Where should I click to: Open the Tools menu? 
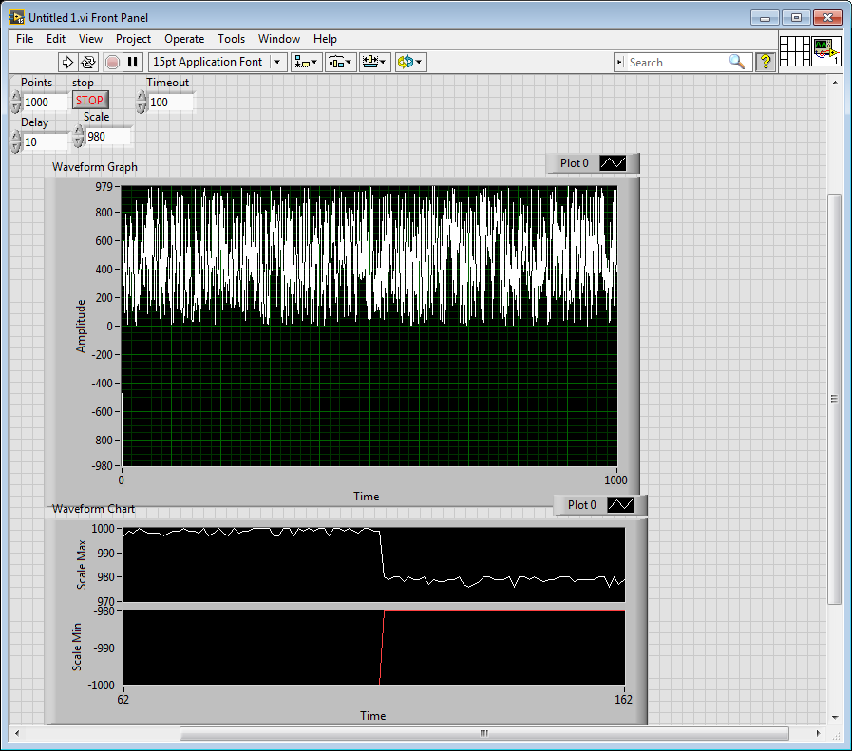pyautogui.click(x=231, y=39)
